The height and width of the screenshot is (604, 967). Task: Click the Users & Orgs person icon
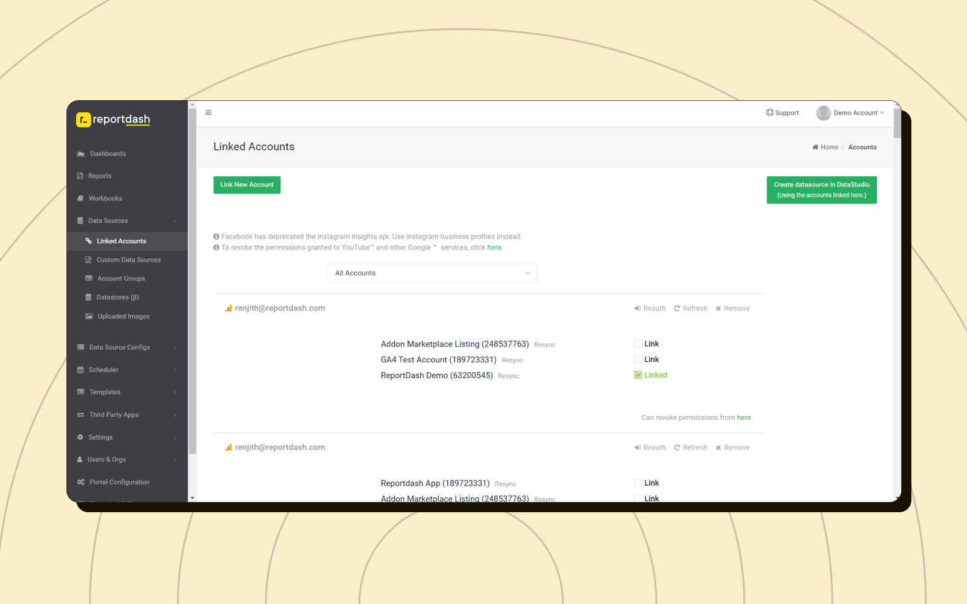tap(80, 460)
